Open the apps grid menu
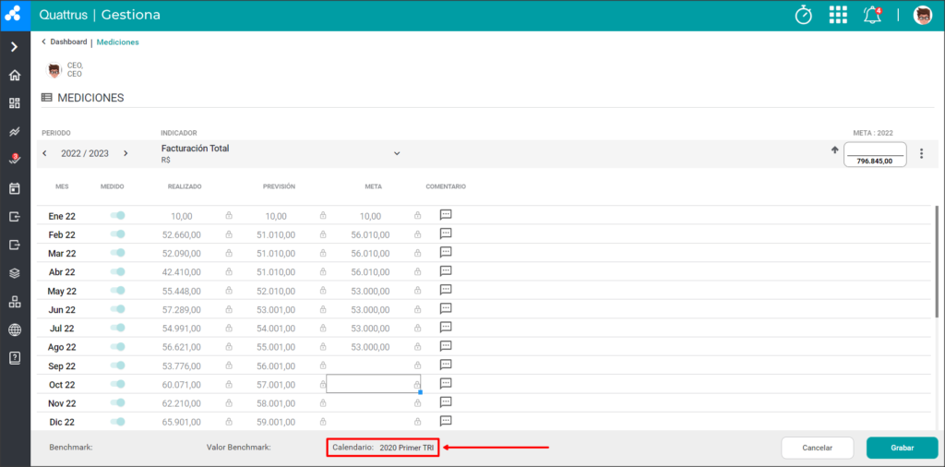This screenshot has height=467, width=945. coord(838,15)
